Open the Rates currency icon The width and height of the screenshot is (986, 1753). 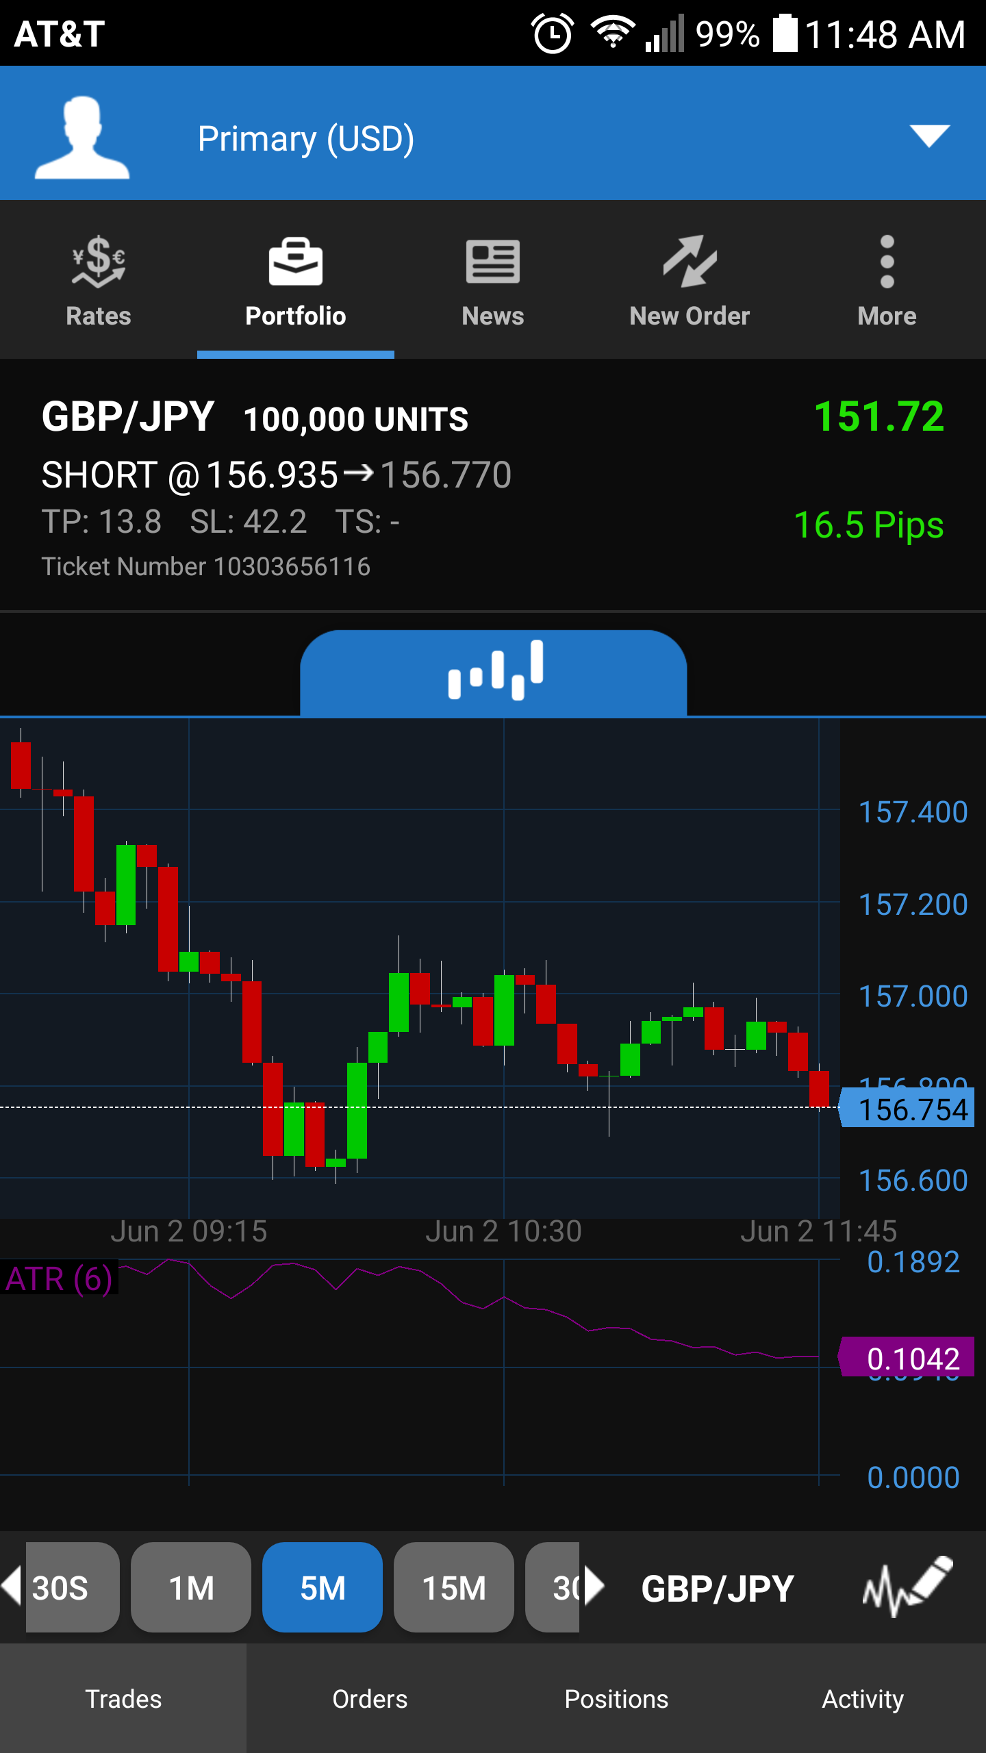99,261
